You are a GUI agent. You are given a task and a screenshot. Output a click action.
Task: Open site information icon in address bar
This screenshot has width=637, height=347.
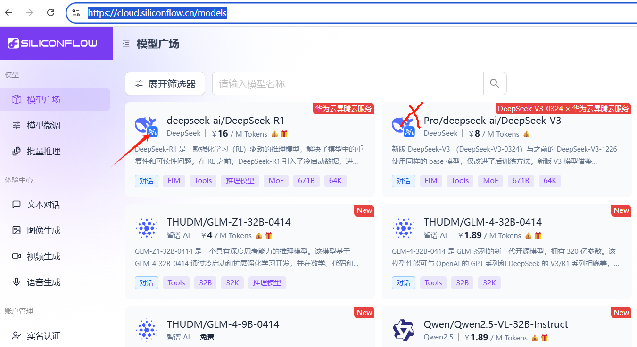[x=76, y=13]
